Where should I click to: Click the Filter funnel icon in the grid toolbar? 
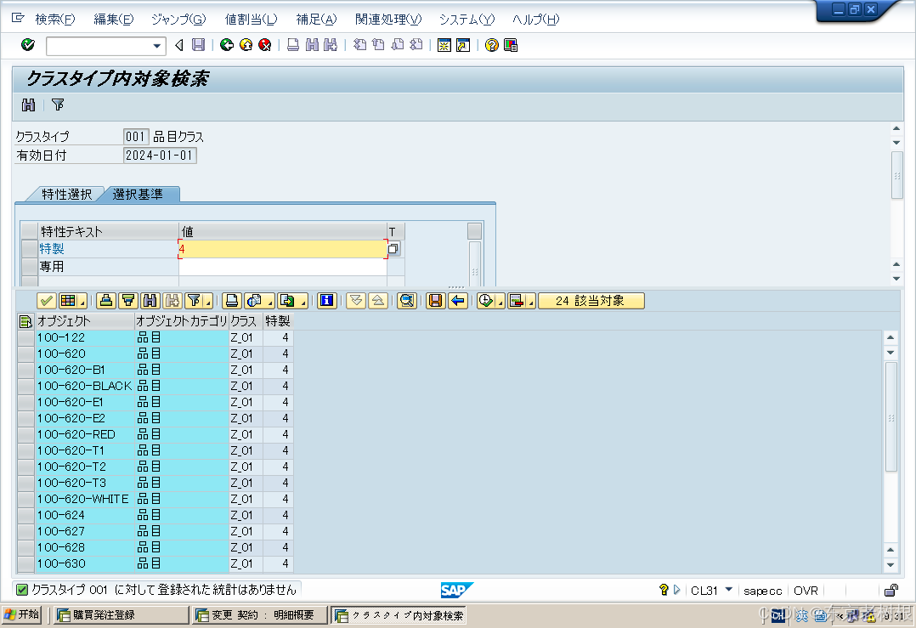[x=195, y=301]
